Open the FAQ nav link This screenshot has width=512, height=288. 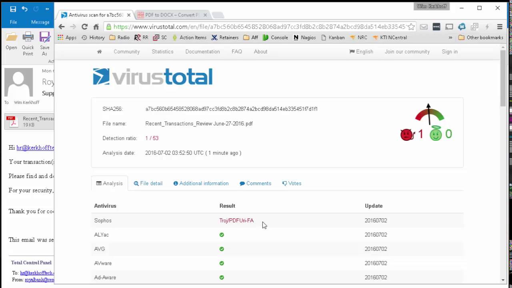[237, 52]
